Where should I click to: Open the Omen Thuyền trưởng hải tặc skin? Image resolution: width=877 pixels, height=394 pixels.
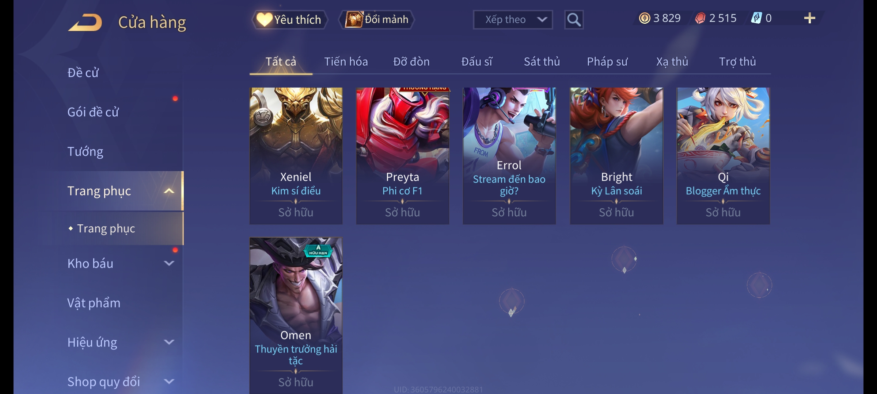(x=296, y=316)
